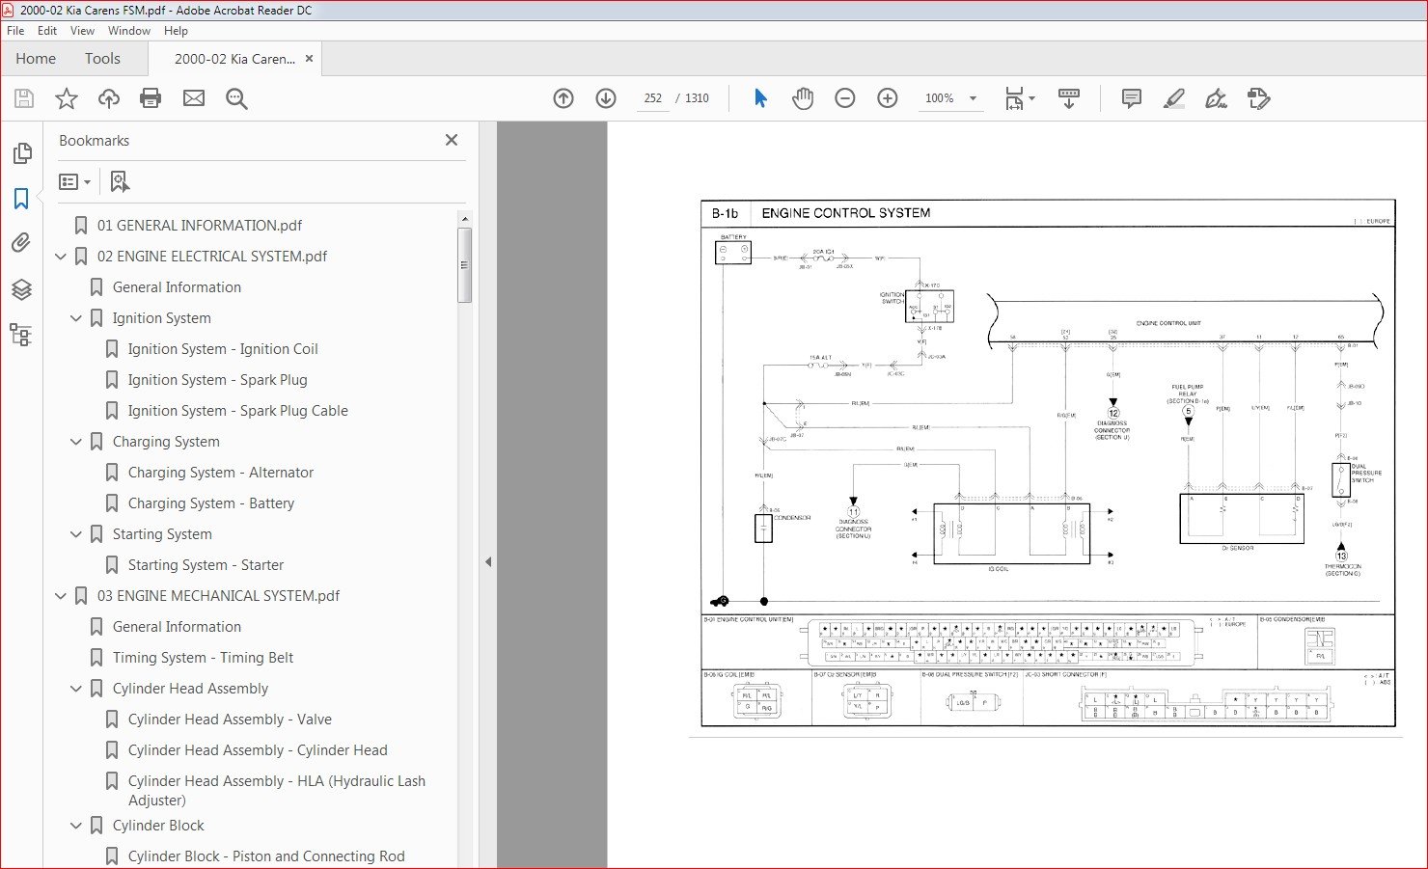The height and width of the screenshot is (869, 1428).
Task: Open Cylinder Block - Piston and Connecting Rod
Action: (x=266, y=856)
